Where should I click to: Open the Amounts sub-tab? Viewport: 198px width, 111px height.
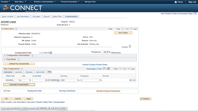click(x=8, y=72)
